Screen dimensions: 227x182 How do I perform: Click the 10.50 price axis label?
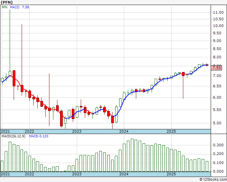(218, 19)
